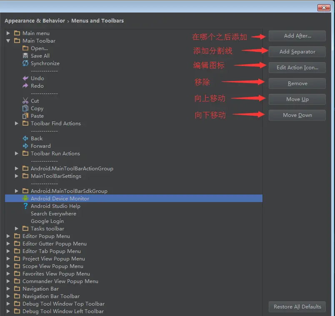Image resolution: width=335 pixels, height=316 pixels.
Task: Expand the Navigation Bar Toolbar node
Action: tap(8, 296)
